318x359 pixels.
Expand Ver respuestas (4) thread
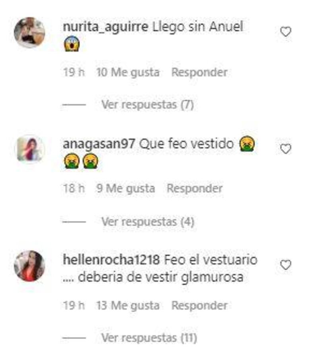148,222
